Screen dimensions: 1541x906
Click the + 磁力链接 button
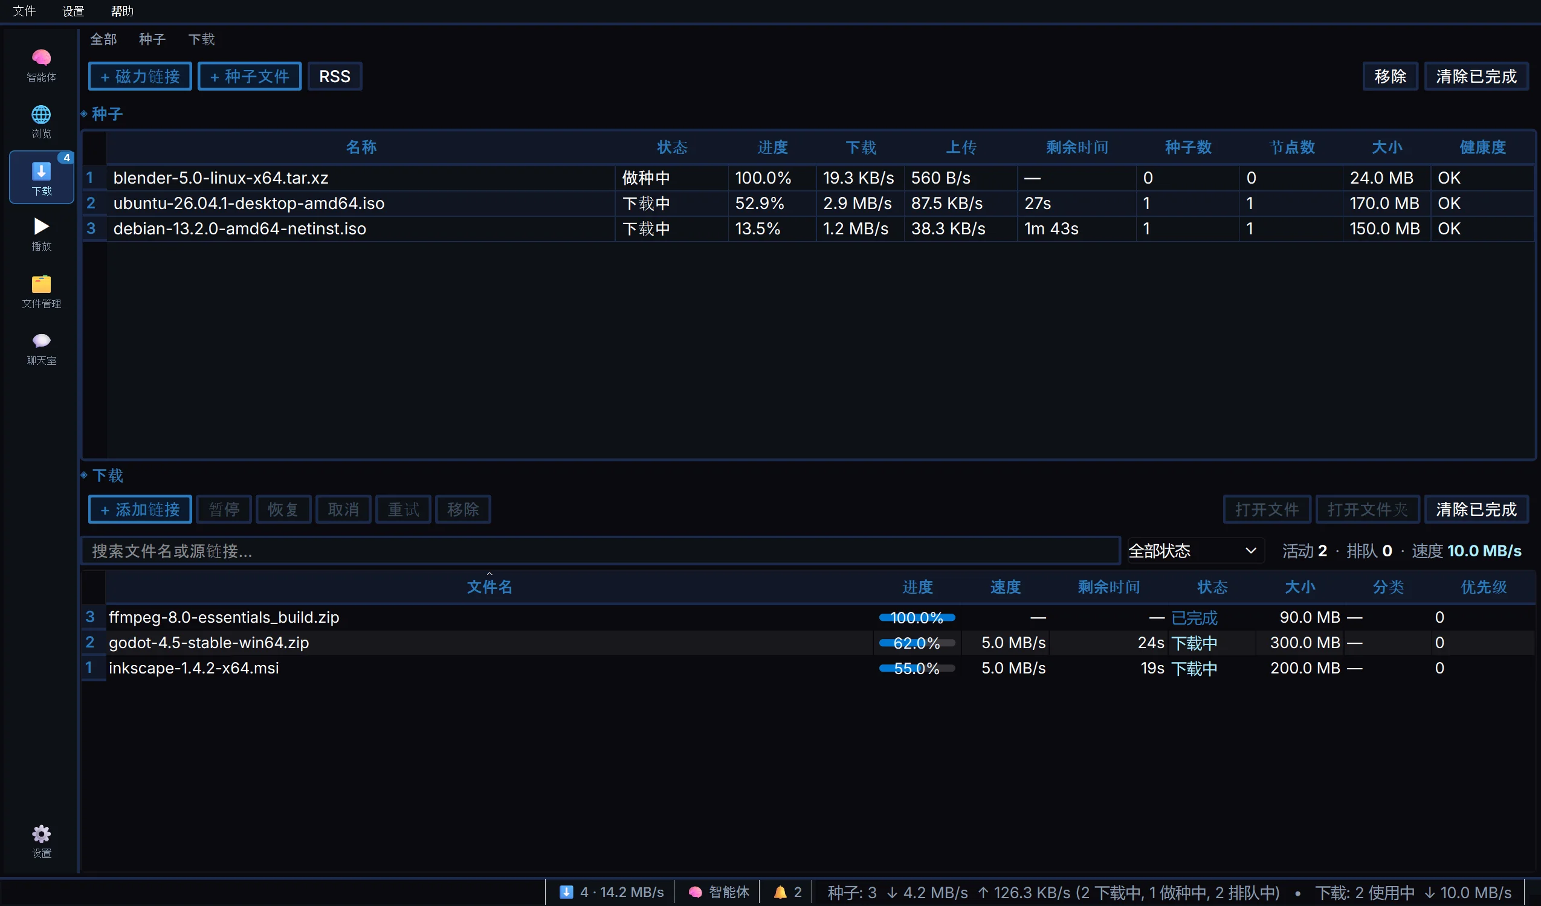pyautogui.click(x=140, y=77)
